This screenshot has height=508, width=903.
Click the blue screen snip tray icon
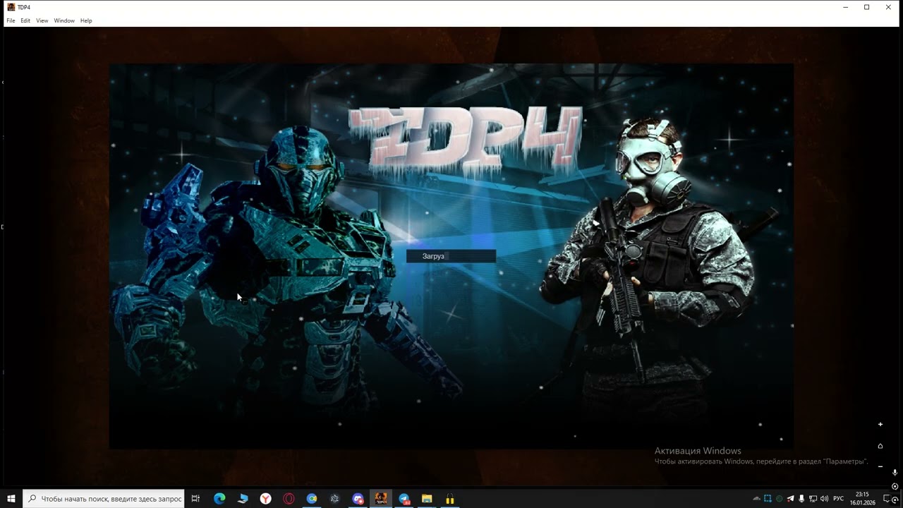768,499
